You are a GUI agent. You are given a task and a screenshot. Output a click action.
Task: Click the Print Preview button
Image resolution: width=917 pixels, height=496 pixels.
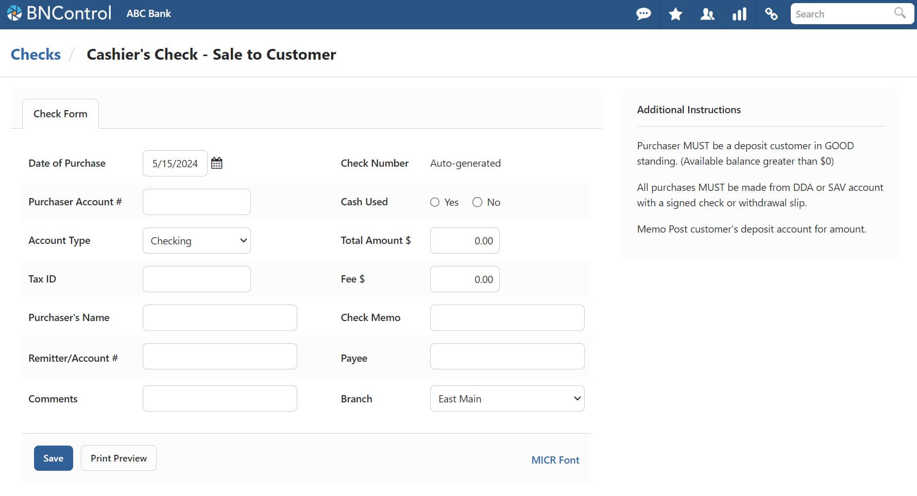click(118, 458)
